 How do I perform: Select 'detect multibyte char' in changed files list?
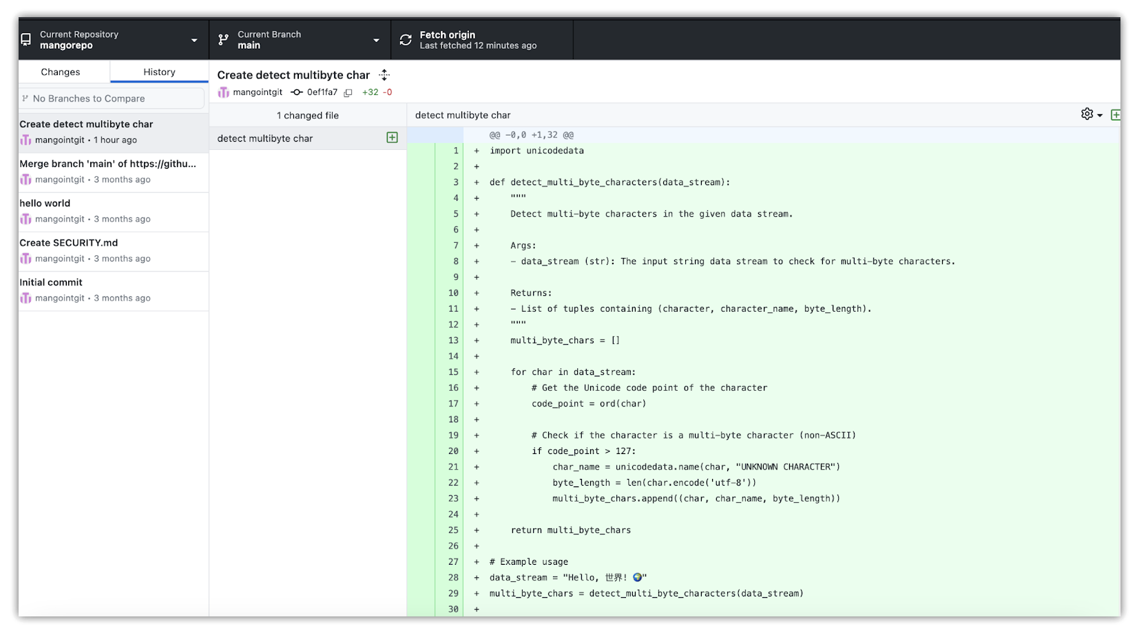[308, 138]
